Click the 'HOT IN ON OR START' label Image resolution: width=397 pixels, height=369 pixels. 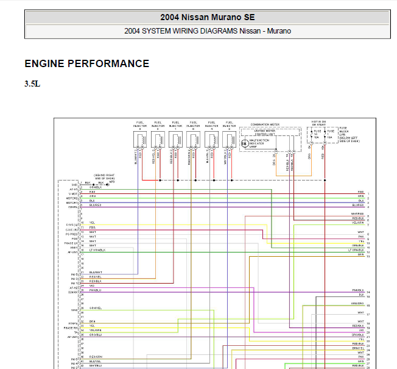319,123
